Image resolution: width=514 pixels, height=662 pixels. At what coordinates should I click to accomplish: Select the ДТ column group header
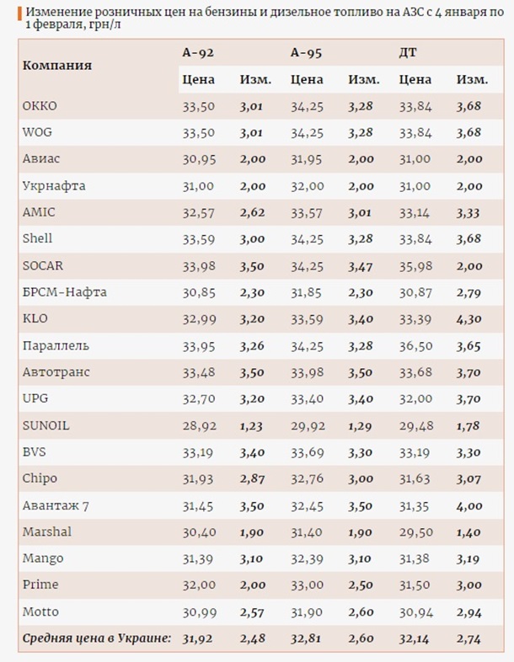coord(408,52)
